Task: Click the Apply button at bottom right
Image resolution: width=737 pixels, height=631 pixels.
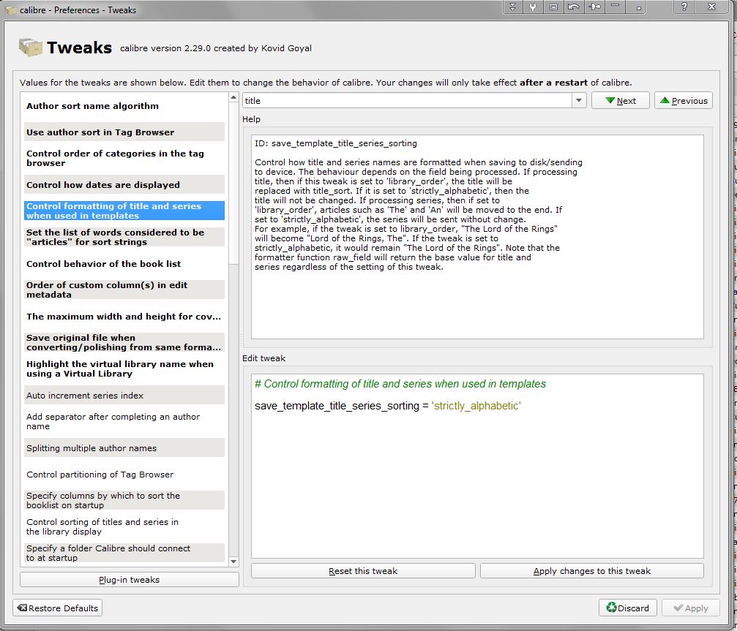Action: click(x=690, y=608)
